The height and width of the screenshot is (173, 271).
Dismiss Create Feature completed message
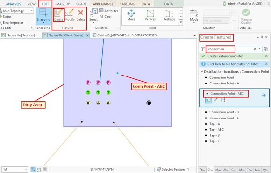point(266,56)
